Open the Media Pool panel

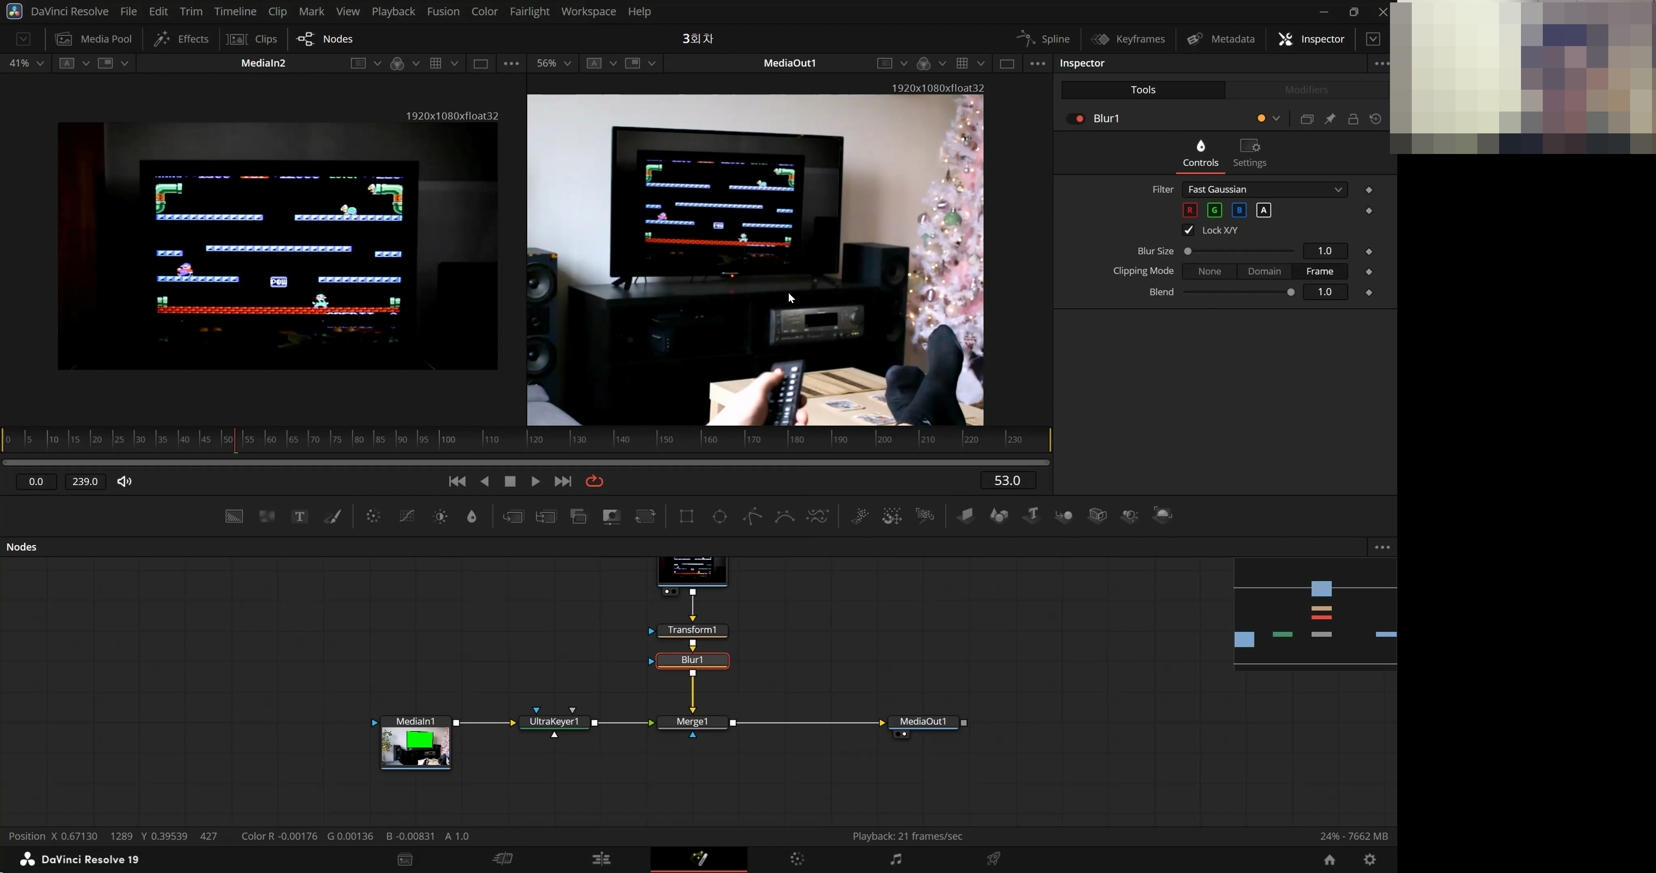[94, 39]
